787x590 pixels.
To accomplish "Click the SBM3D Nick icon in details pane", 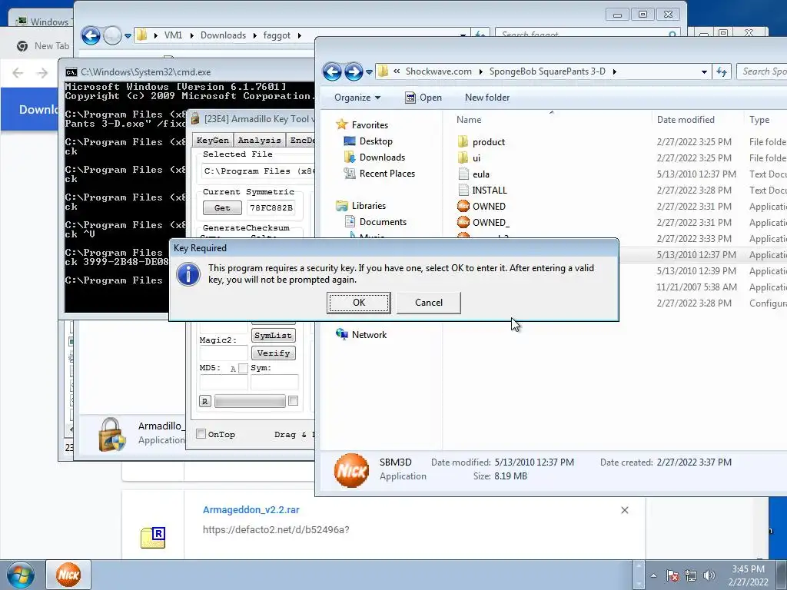I will point(351,470).
